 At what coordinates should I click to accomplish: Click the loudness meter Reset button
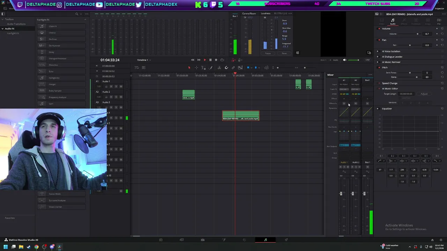pyautogui.click(x=284, y=53)
